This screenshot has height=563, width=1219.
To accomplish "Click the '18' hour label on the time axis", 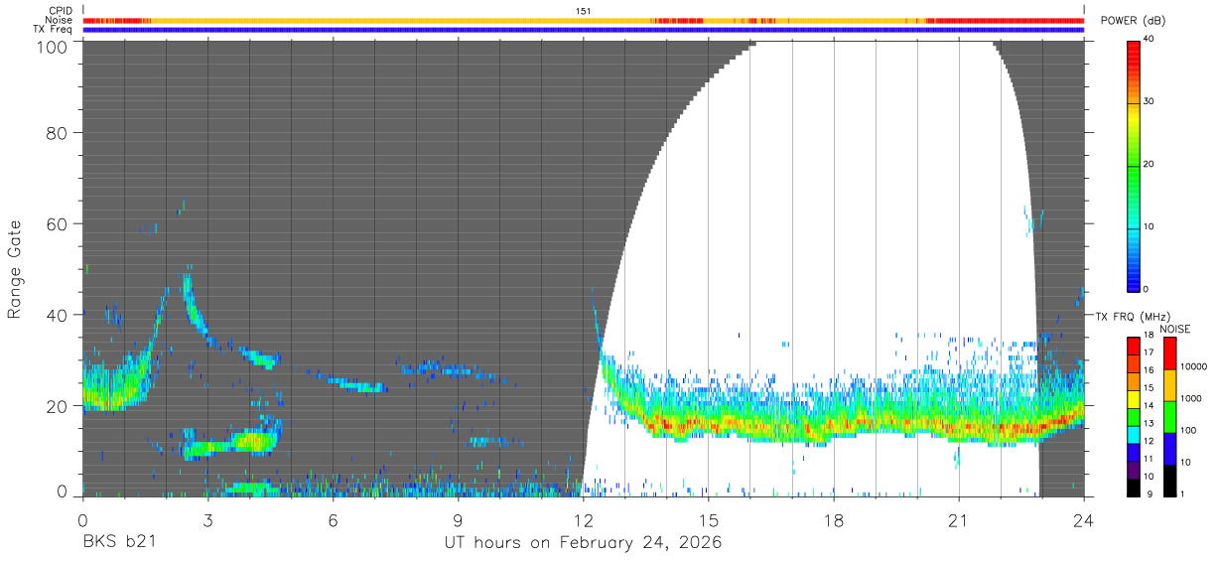I will [x=834, y=520].
